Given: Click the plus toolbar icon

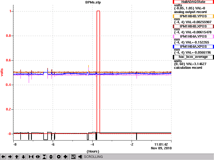Looking at the screenshot, I should pos(65,157).
